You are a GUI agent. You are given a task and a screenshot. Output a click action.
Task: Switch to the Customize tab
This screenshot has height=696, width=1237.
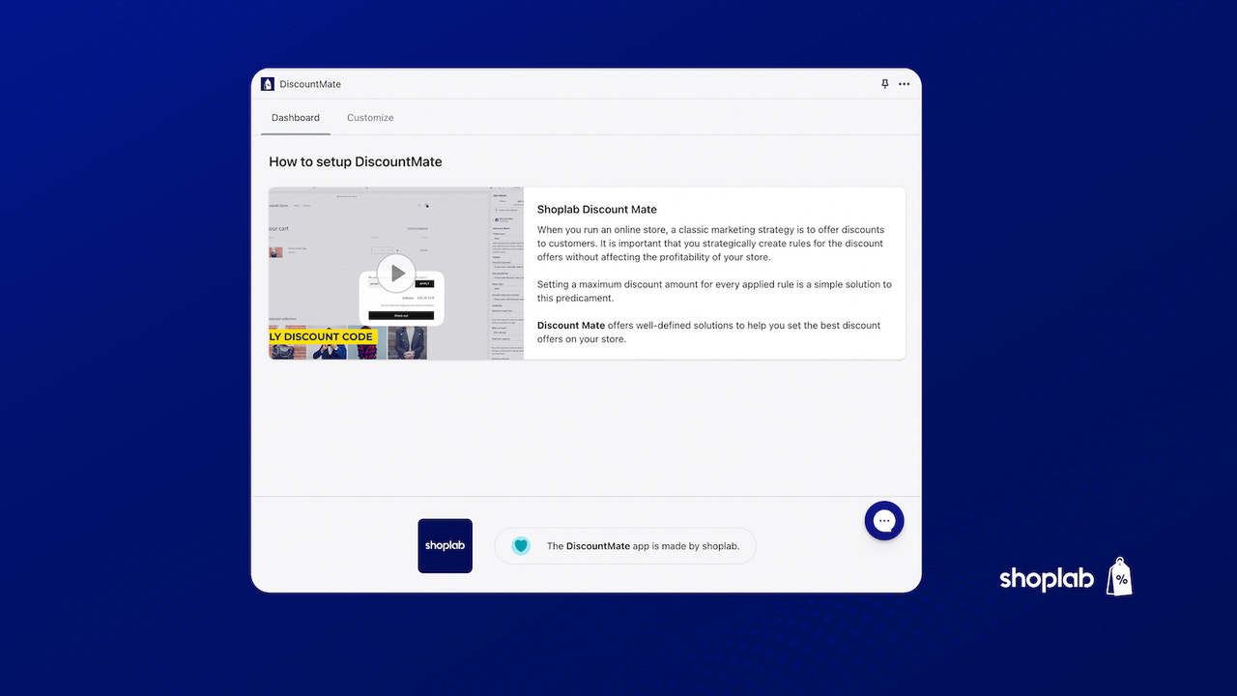point(370,117)
